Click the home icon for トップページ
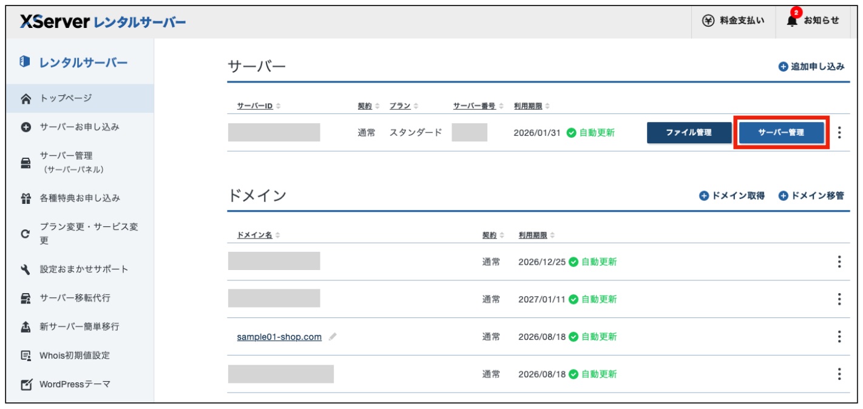The image size is (863, 409). (25, 98)
